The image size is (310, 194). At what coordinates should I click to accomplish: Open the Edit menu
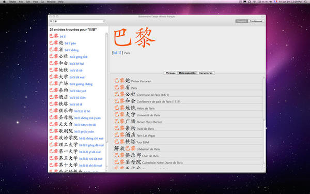28,2
